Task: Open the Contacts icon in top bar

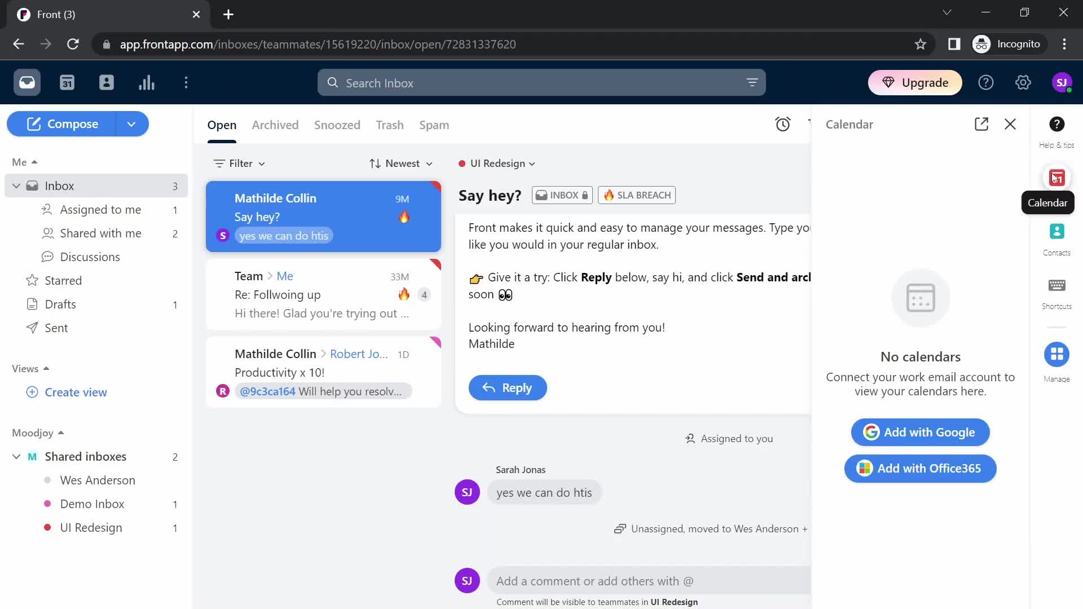Action: (x=107, y=83)
